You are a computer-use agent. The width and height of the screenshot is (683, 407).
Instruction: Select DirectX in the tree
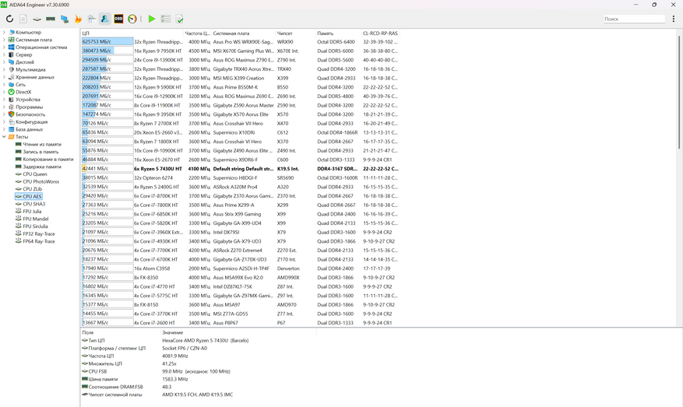tap(23, 92)
